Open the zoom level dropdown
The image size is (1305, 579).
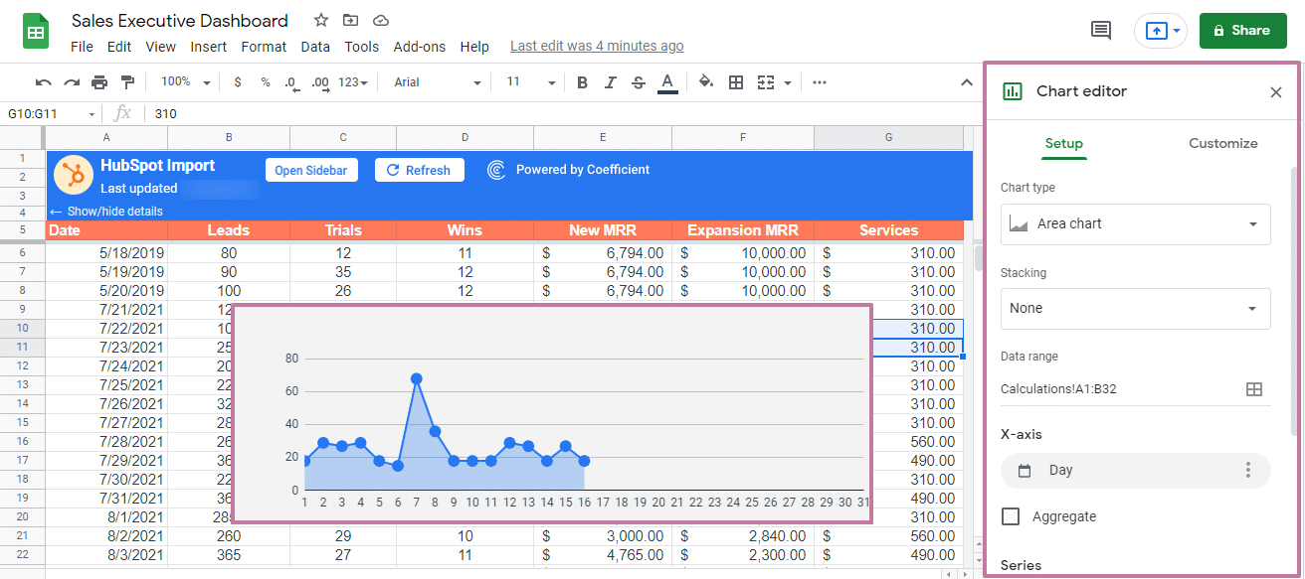(186, 82)
